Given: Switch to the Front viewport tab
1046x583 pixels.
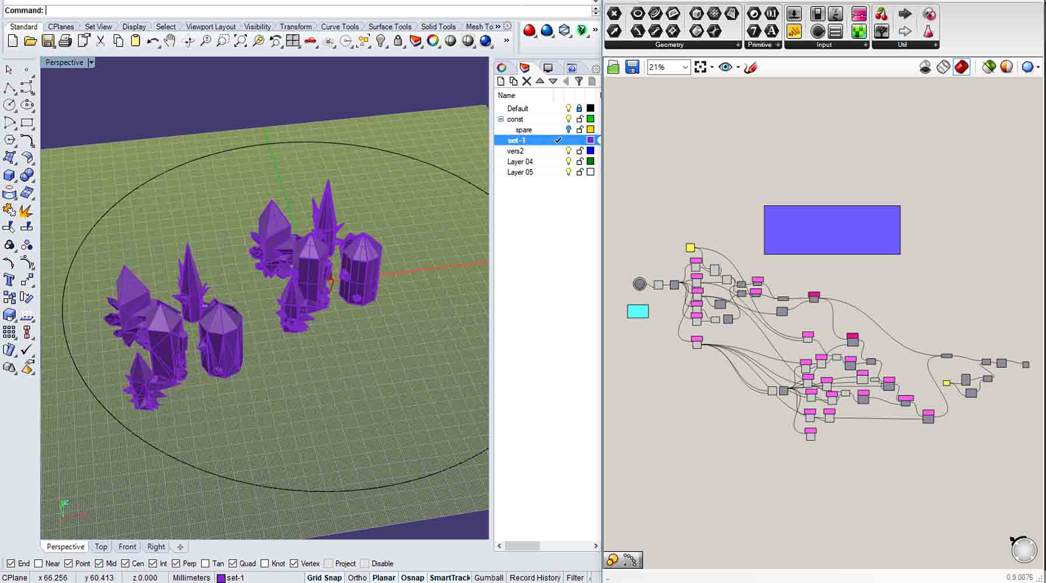Looking at the screenshot, I should coord(127,546).
